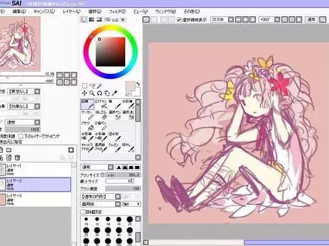Toggle the swatches panel
Screen dimensions: 329x246
click(115, 20)
